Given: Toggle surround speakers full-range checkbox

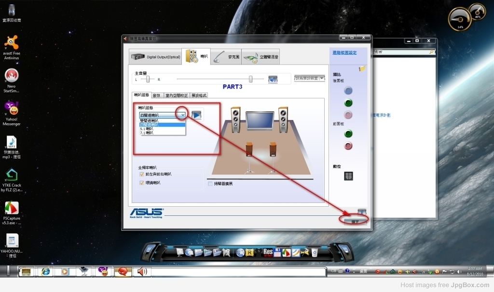Looking at the screenshot, I should coord(141,183).
